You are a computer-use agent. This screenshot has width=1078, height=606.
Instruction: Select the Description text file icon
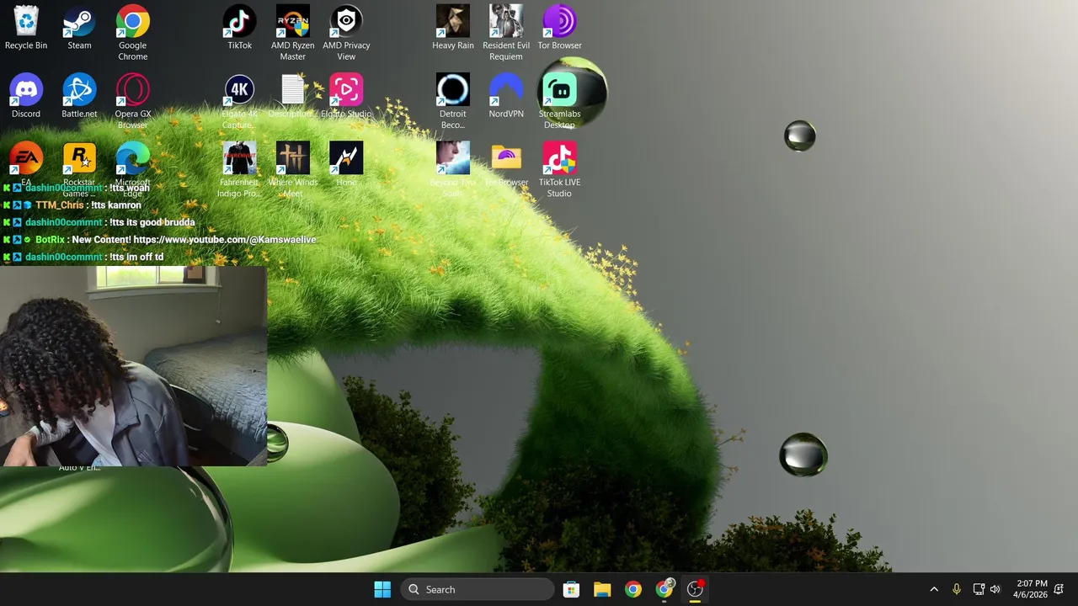(x=293, y=96)
